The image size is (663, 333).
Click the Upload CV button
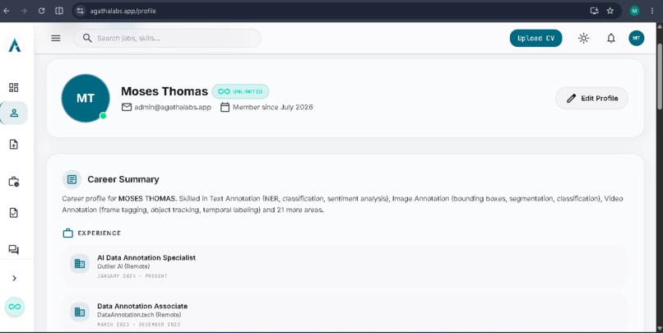(535, 38)
